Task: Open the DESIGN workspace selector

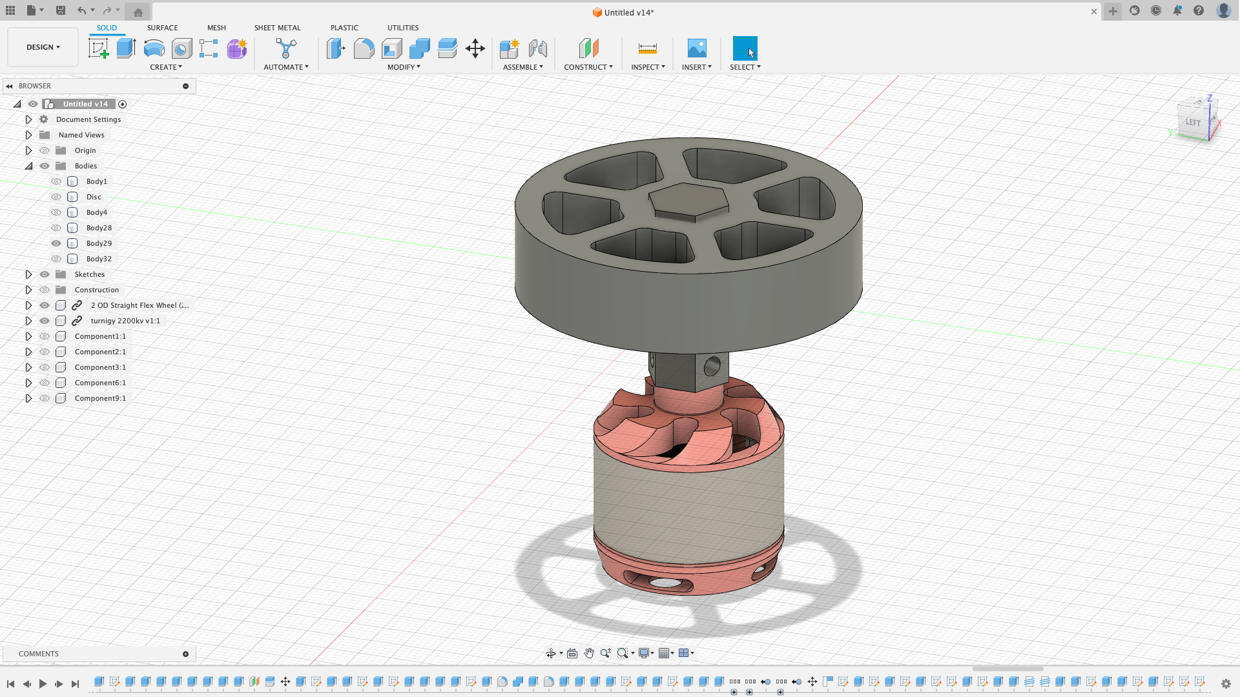Action: coord(43,46)
